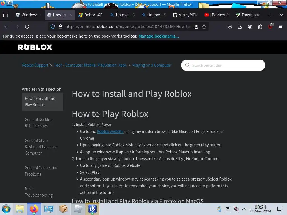Follow the Roblox website link
This screenshot has width=287, height=215.
pyautogui.click(x=110, y=132)
